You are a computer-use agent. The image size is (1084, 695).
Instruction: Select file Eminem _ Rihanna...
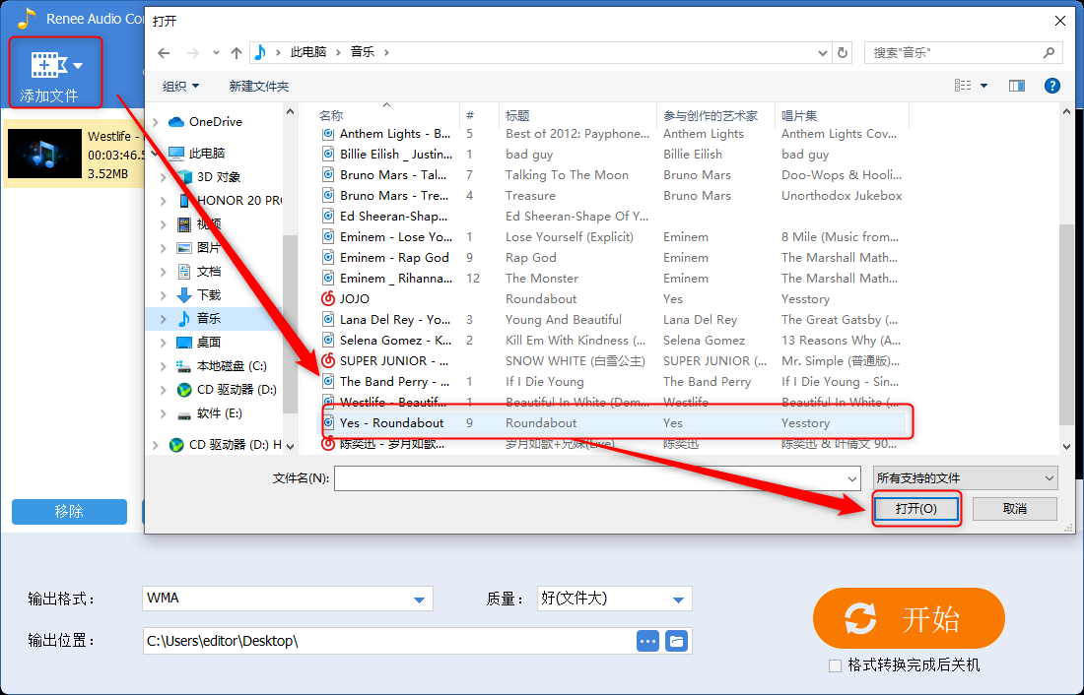coord(396,279)
